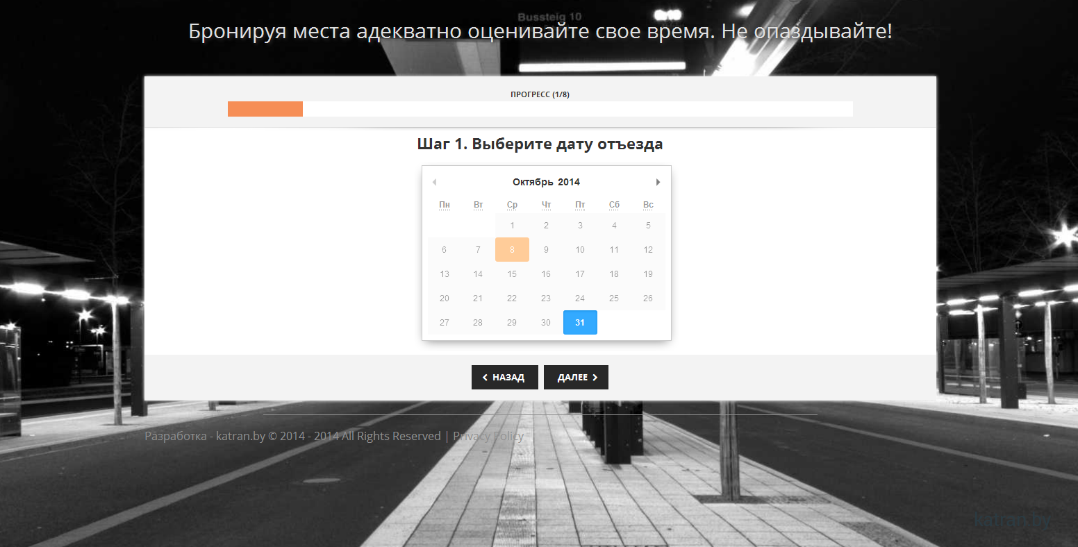Click the orange progress bar fill
The height and width of the screenshot is (547, 1078).
click(x=265, y=109)
